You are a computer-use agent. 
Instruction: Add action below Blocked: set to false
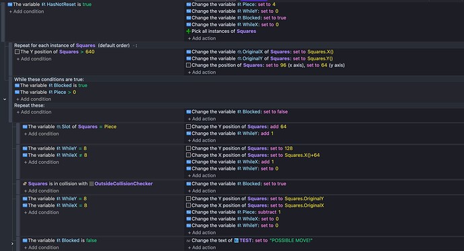(x=202, y=119)
